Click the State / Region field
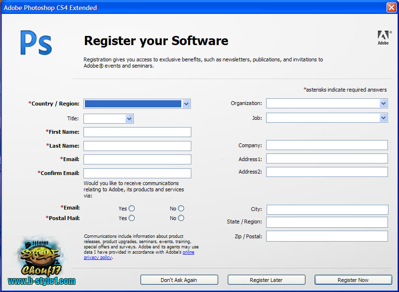The image size is (399, 292). (327, 222)
